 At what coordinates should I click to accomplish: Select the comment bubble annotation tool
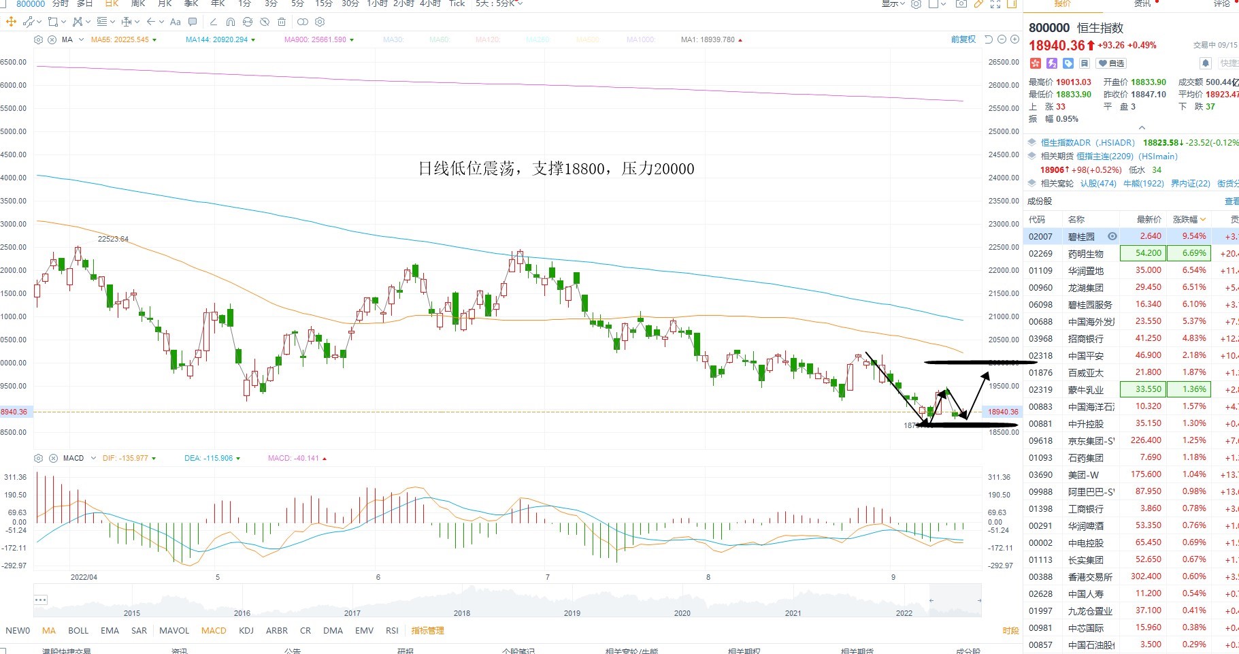coord(193,22)
